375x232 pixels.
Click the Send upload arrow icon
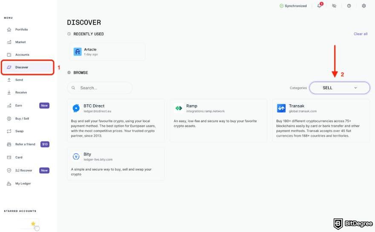pyautogui.click(x=9, y=80)
